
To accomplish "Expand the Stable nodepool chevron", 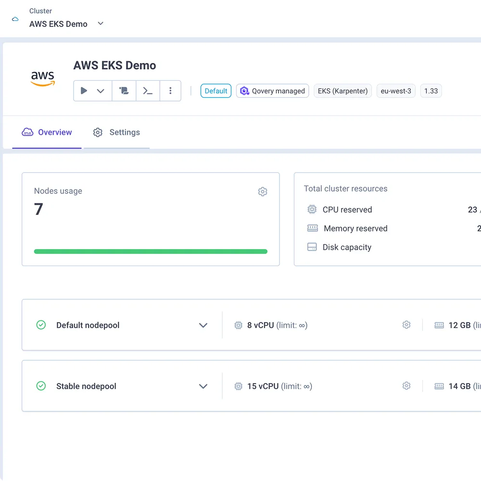I will point(203,386).
